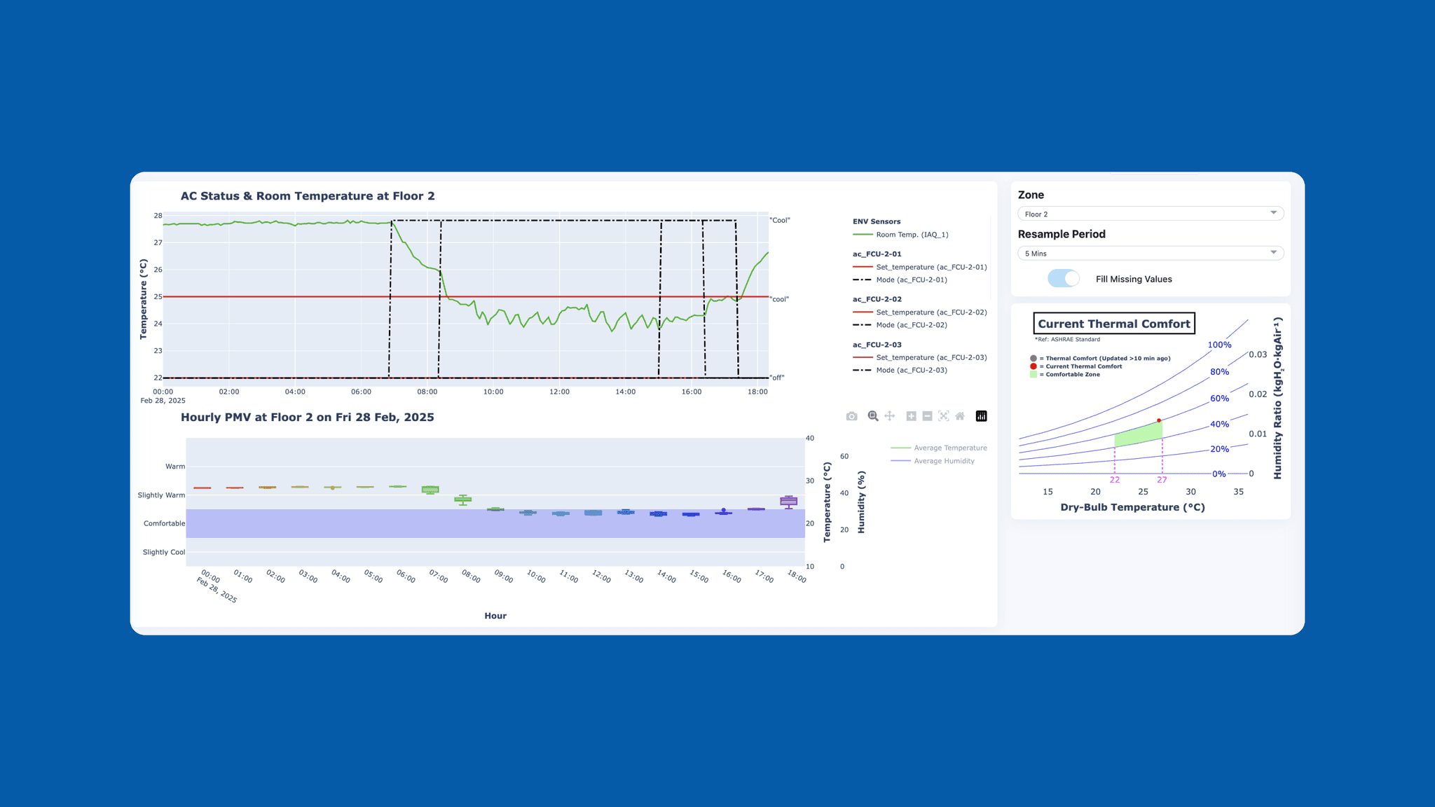Click Average Temperature legend entry
This screenshot has width=1435, height=807.
949,448
